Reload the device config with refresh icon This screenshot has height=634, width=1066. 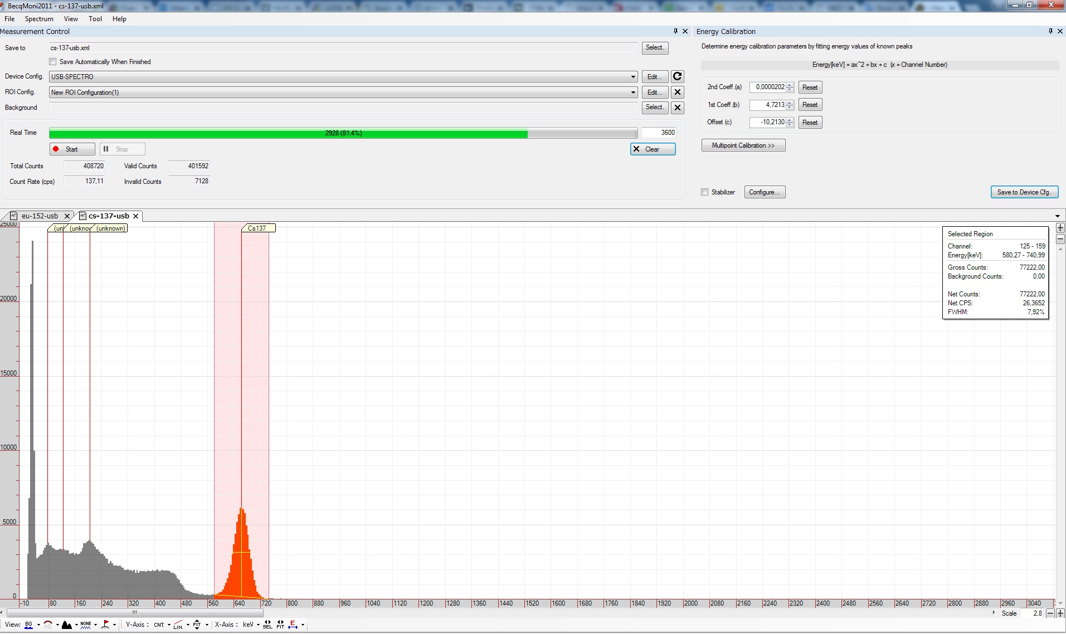click(x=677, y=77)
